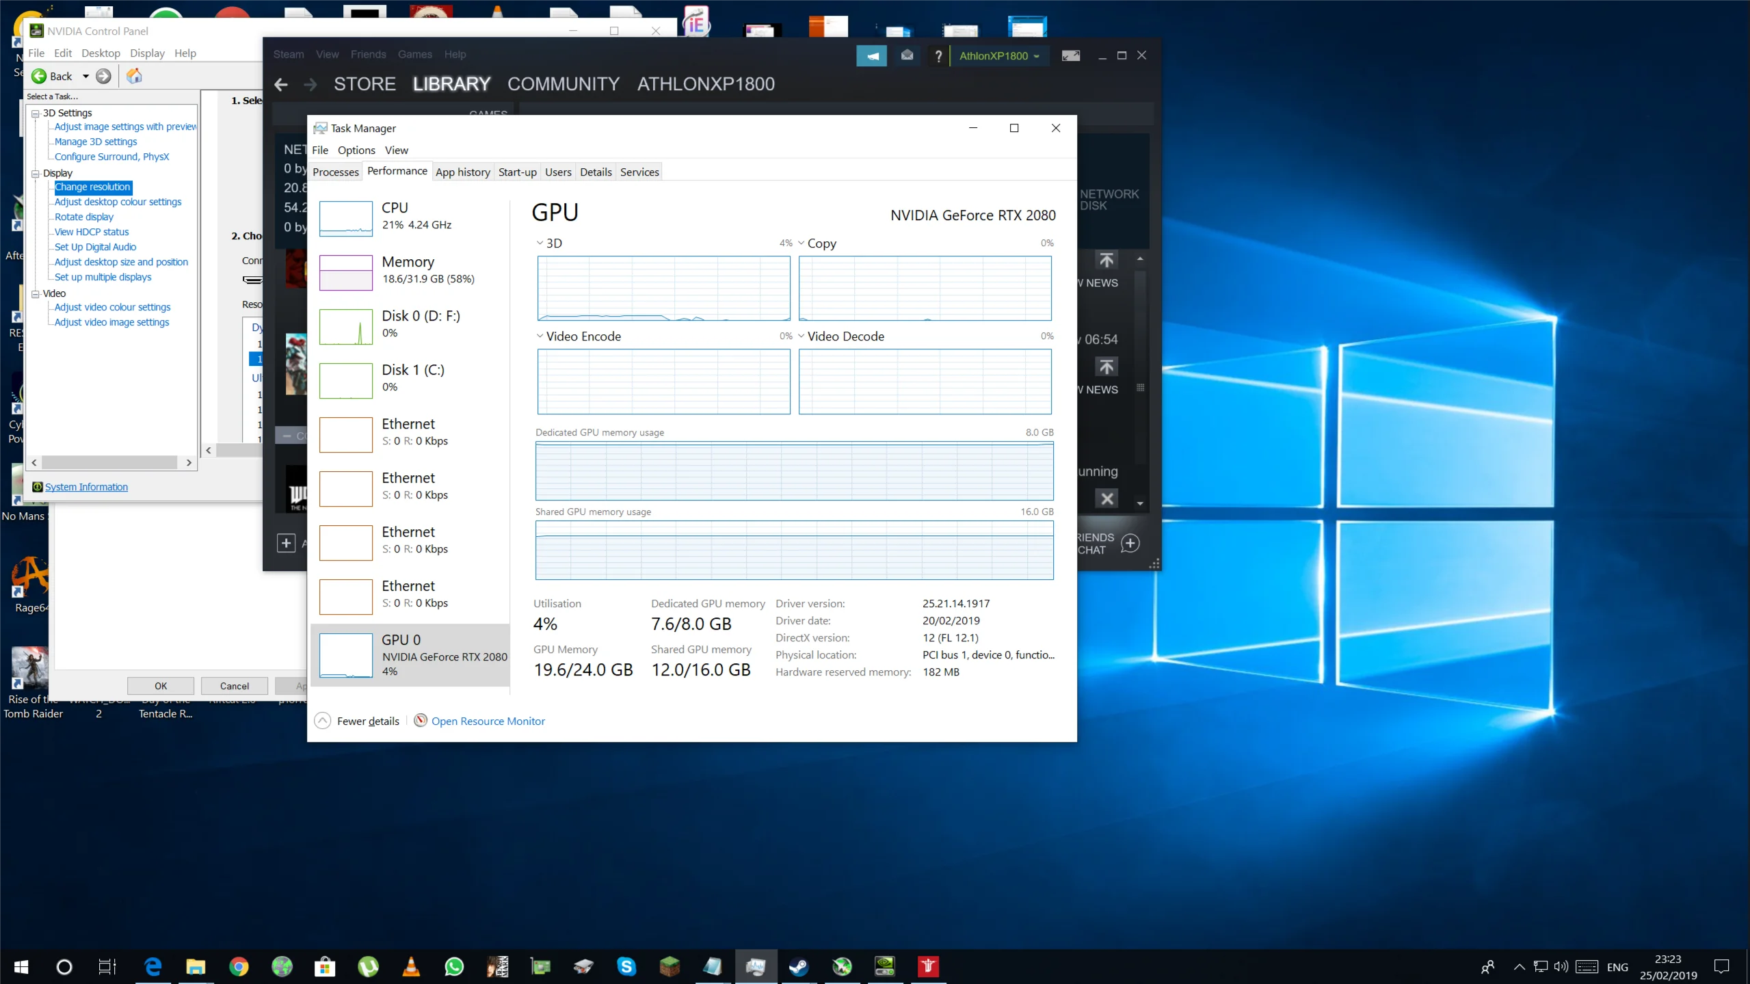Viewport: 1750px width, 984px height.
Task: Open the 3D engine graph dropdown
Action: pos(540,243)
